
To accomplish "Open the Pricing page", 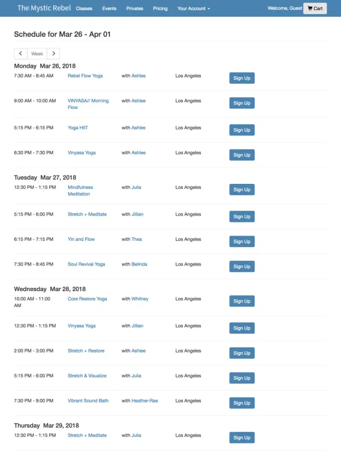I will point(160,9).
